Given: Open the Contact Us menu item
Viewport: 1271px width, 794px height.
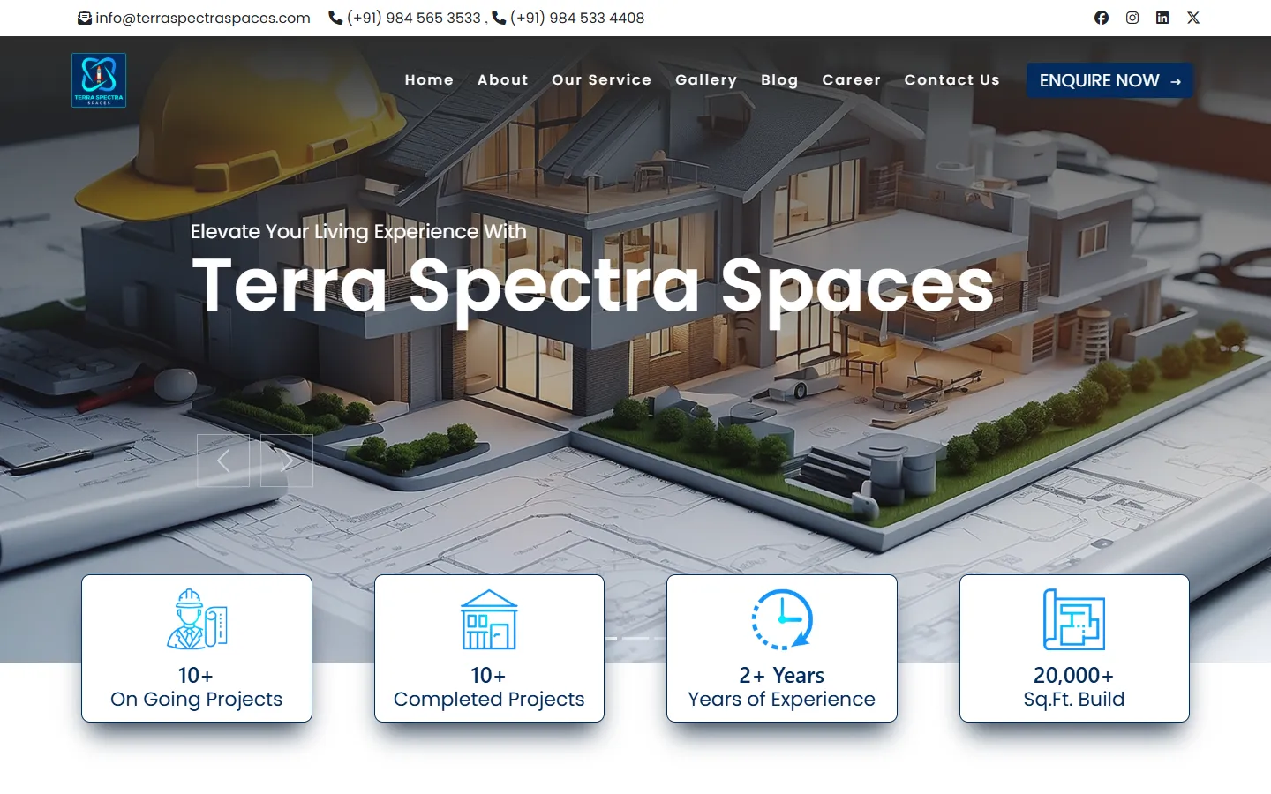Looking at the screenshot, I should tap(952, 79).
